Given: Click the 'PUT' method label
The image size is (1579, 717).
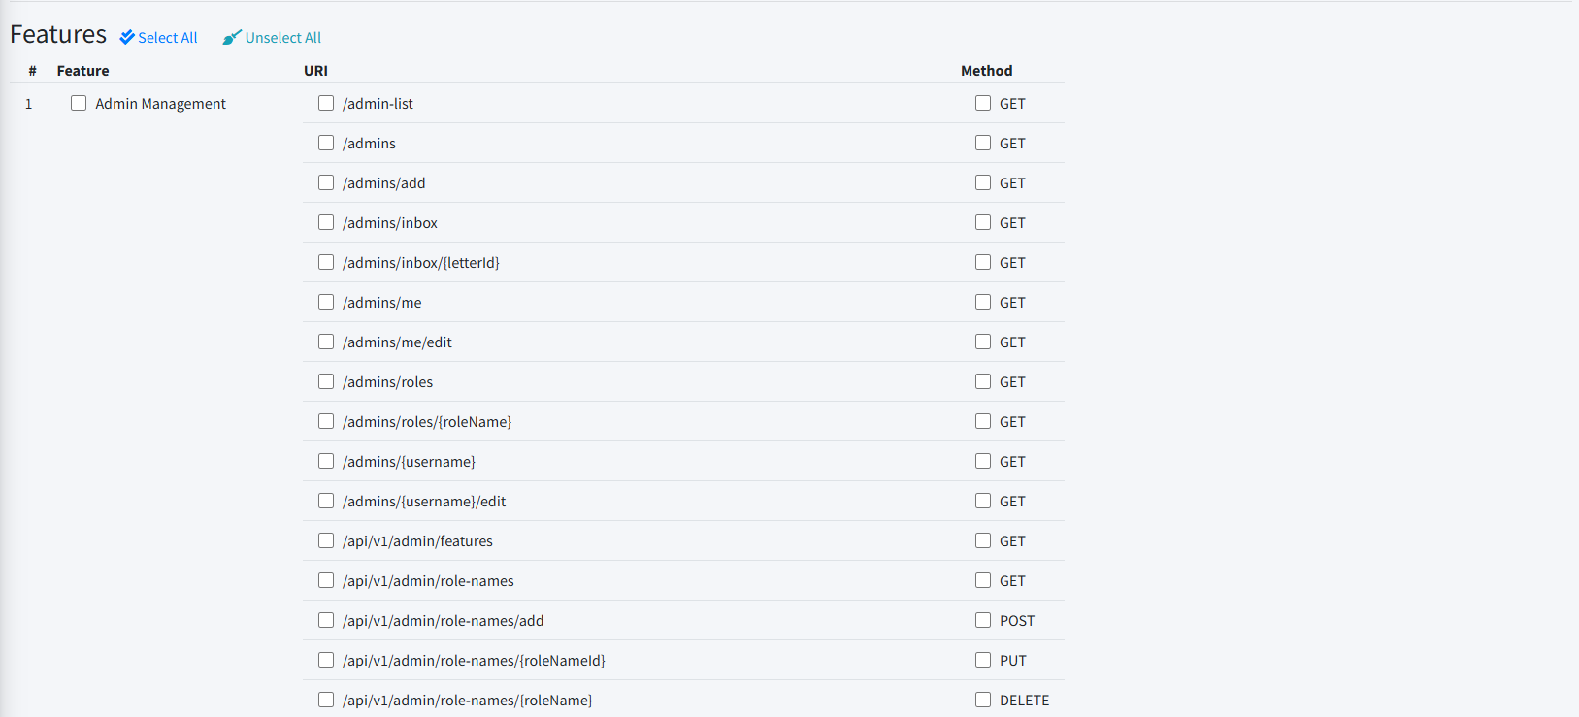Looking at the screenshot, I should [x=1013, y=661].
